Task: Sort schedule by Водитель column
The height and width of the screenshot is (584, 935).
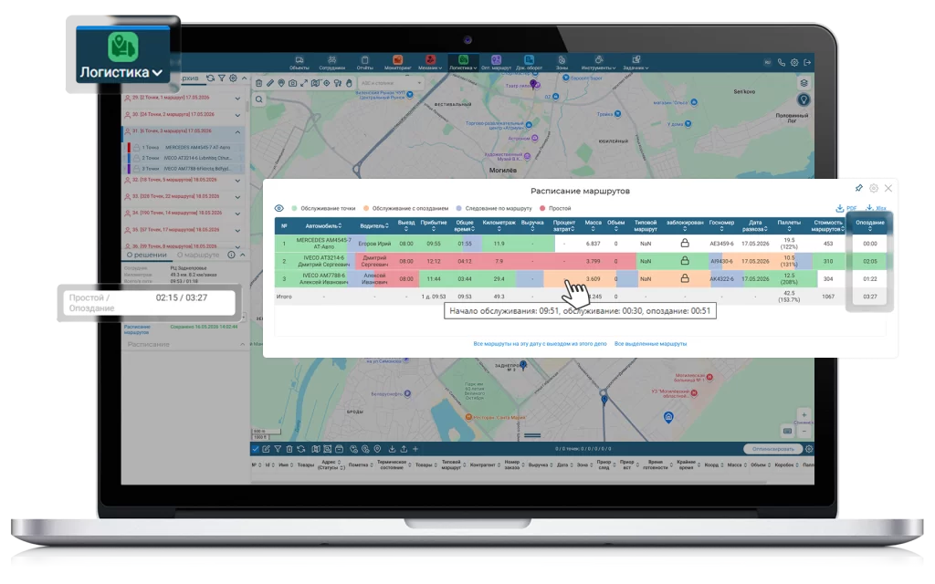Action: pyautogui.click(x=373, y=226)
